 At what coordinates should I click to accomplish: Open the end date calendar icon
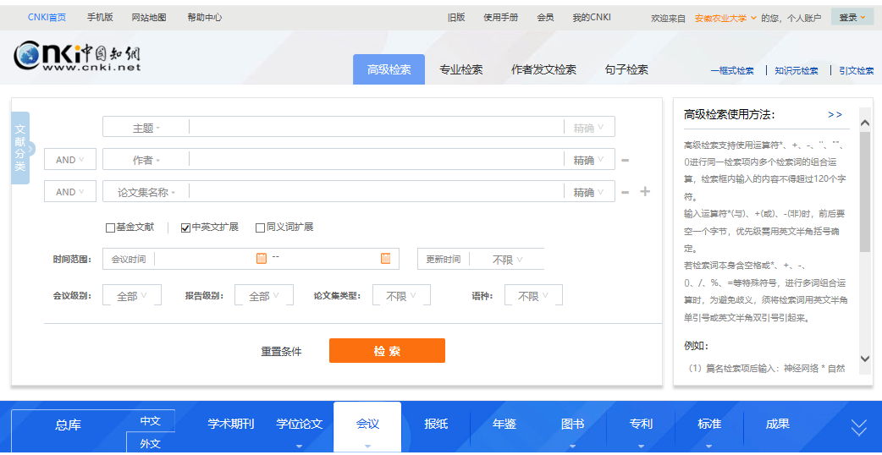386,258
